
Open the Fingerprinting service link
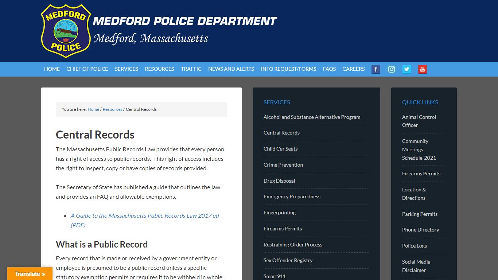point(280,213)
